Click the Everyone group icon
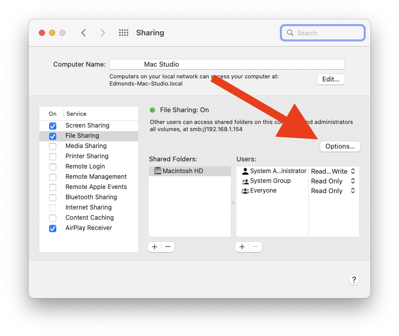 tap(245, 191)
